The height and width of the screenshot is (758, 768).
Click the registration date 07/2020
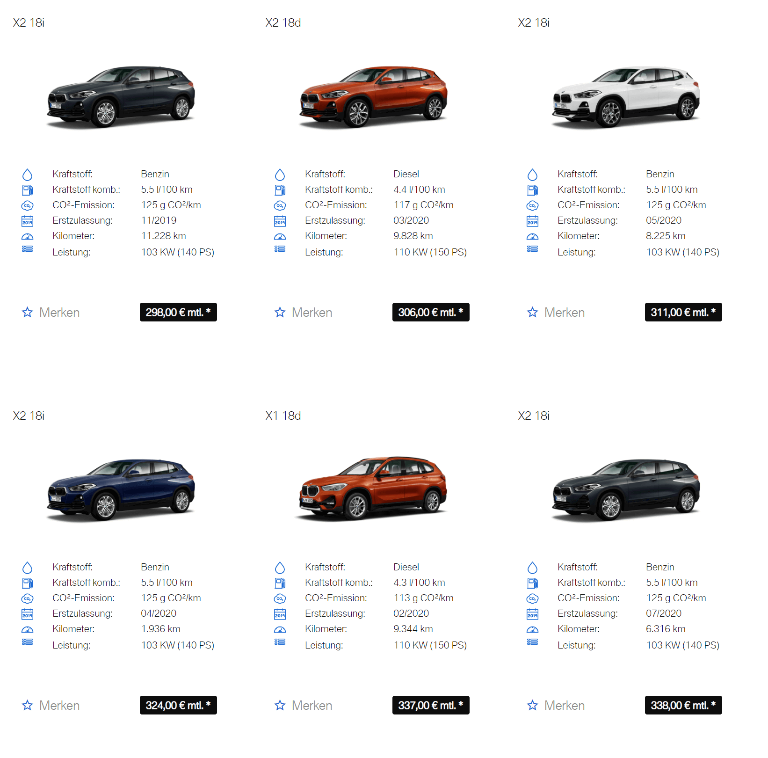coord(664,613)
